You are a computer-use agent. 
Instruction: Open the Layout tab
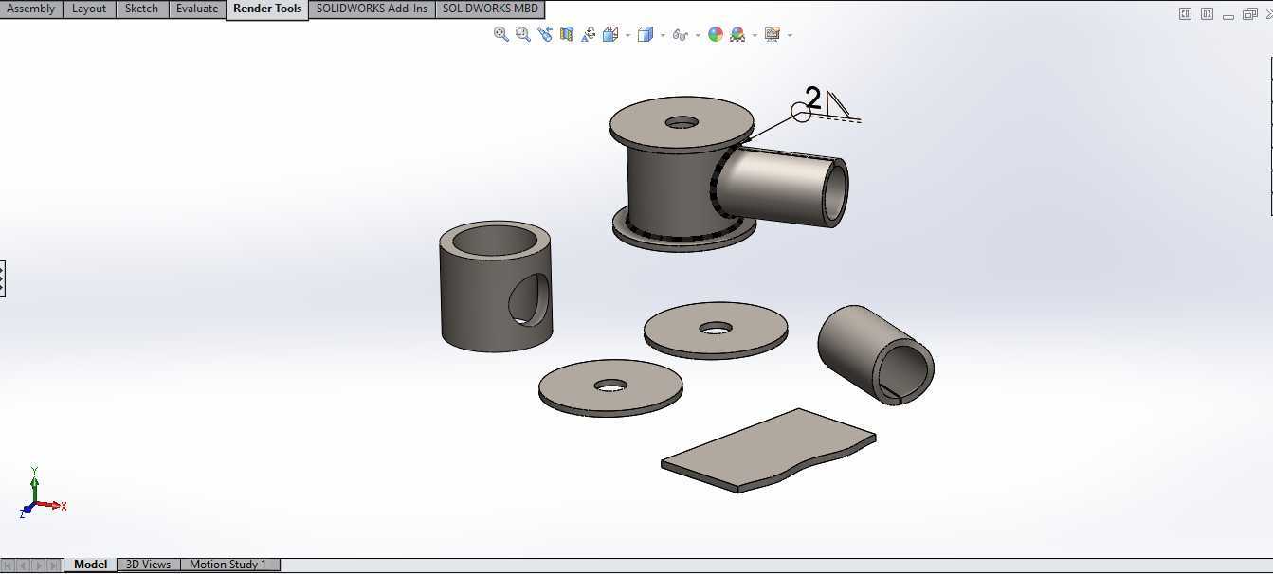tap(89, 9)
